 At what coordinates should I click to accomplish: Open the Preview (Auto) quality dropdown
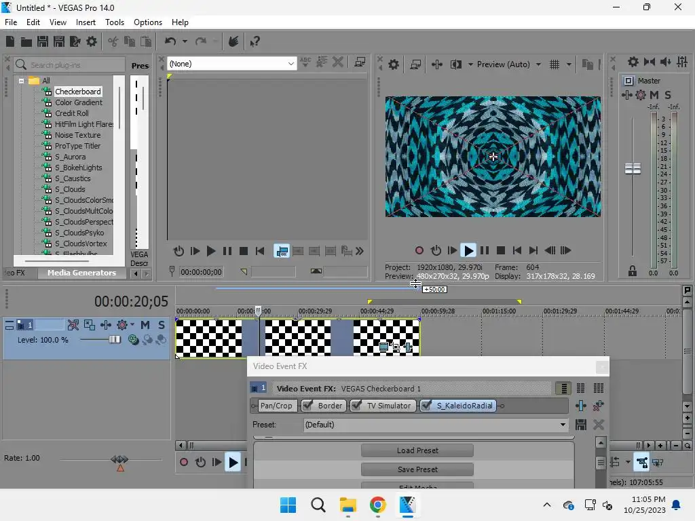point(538,64)
